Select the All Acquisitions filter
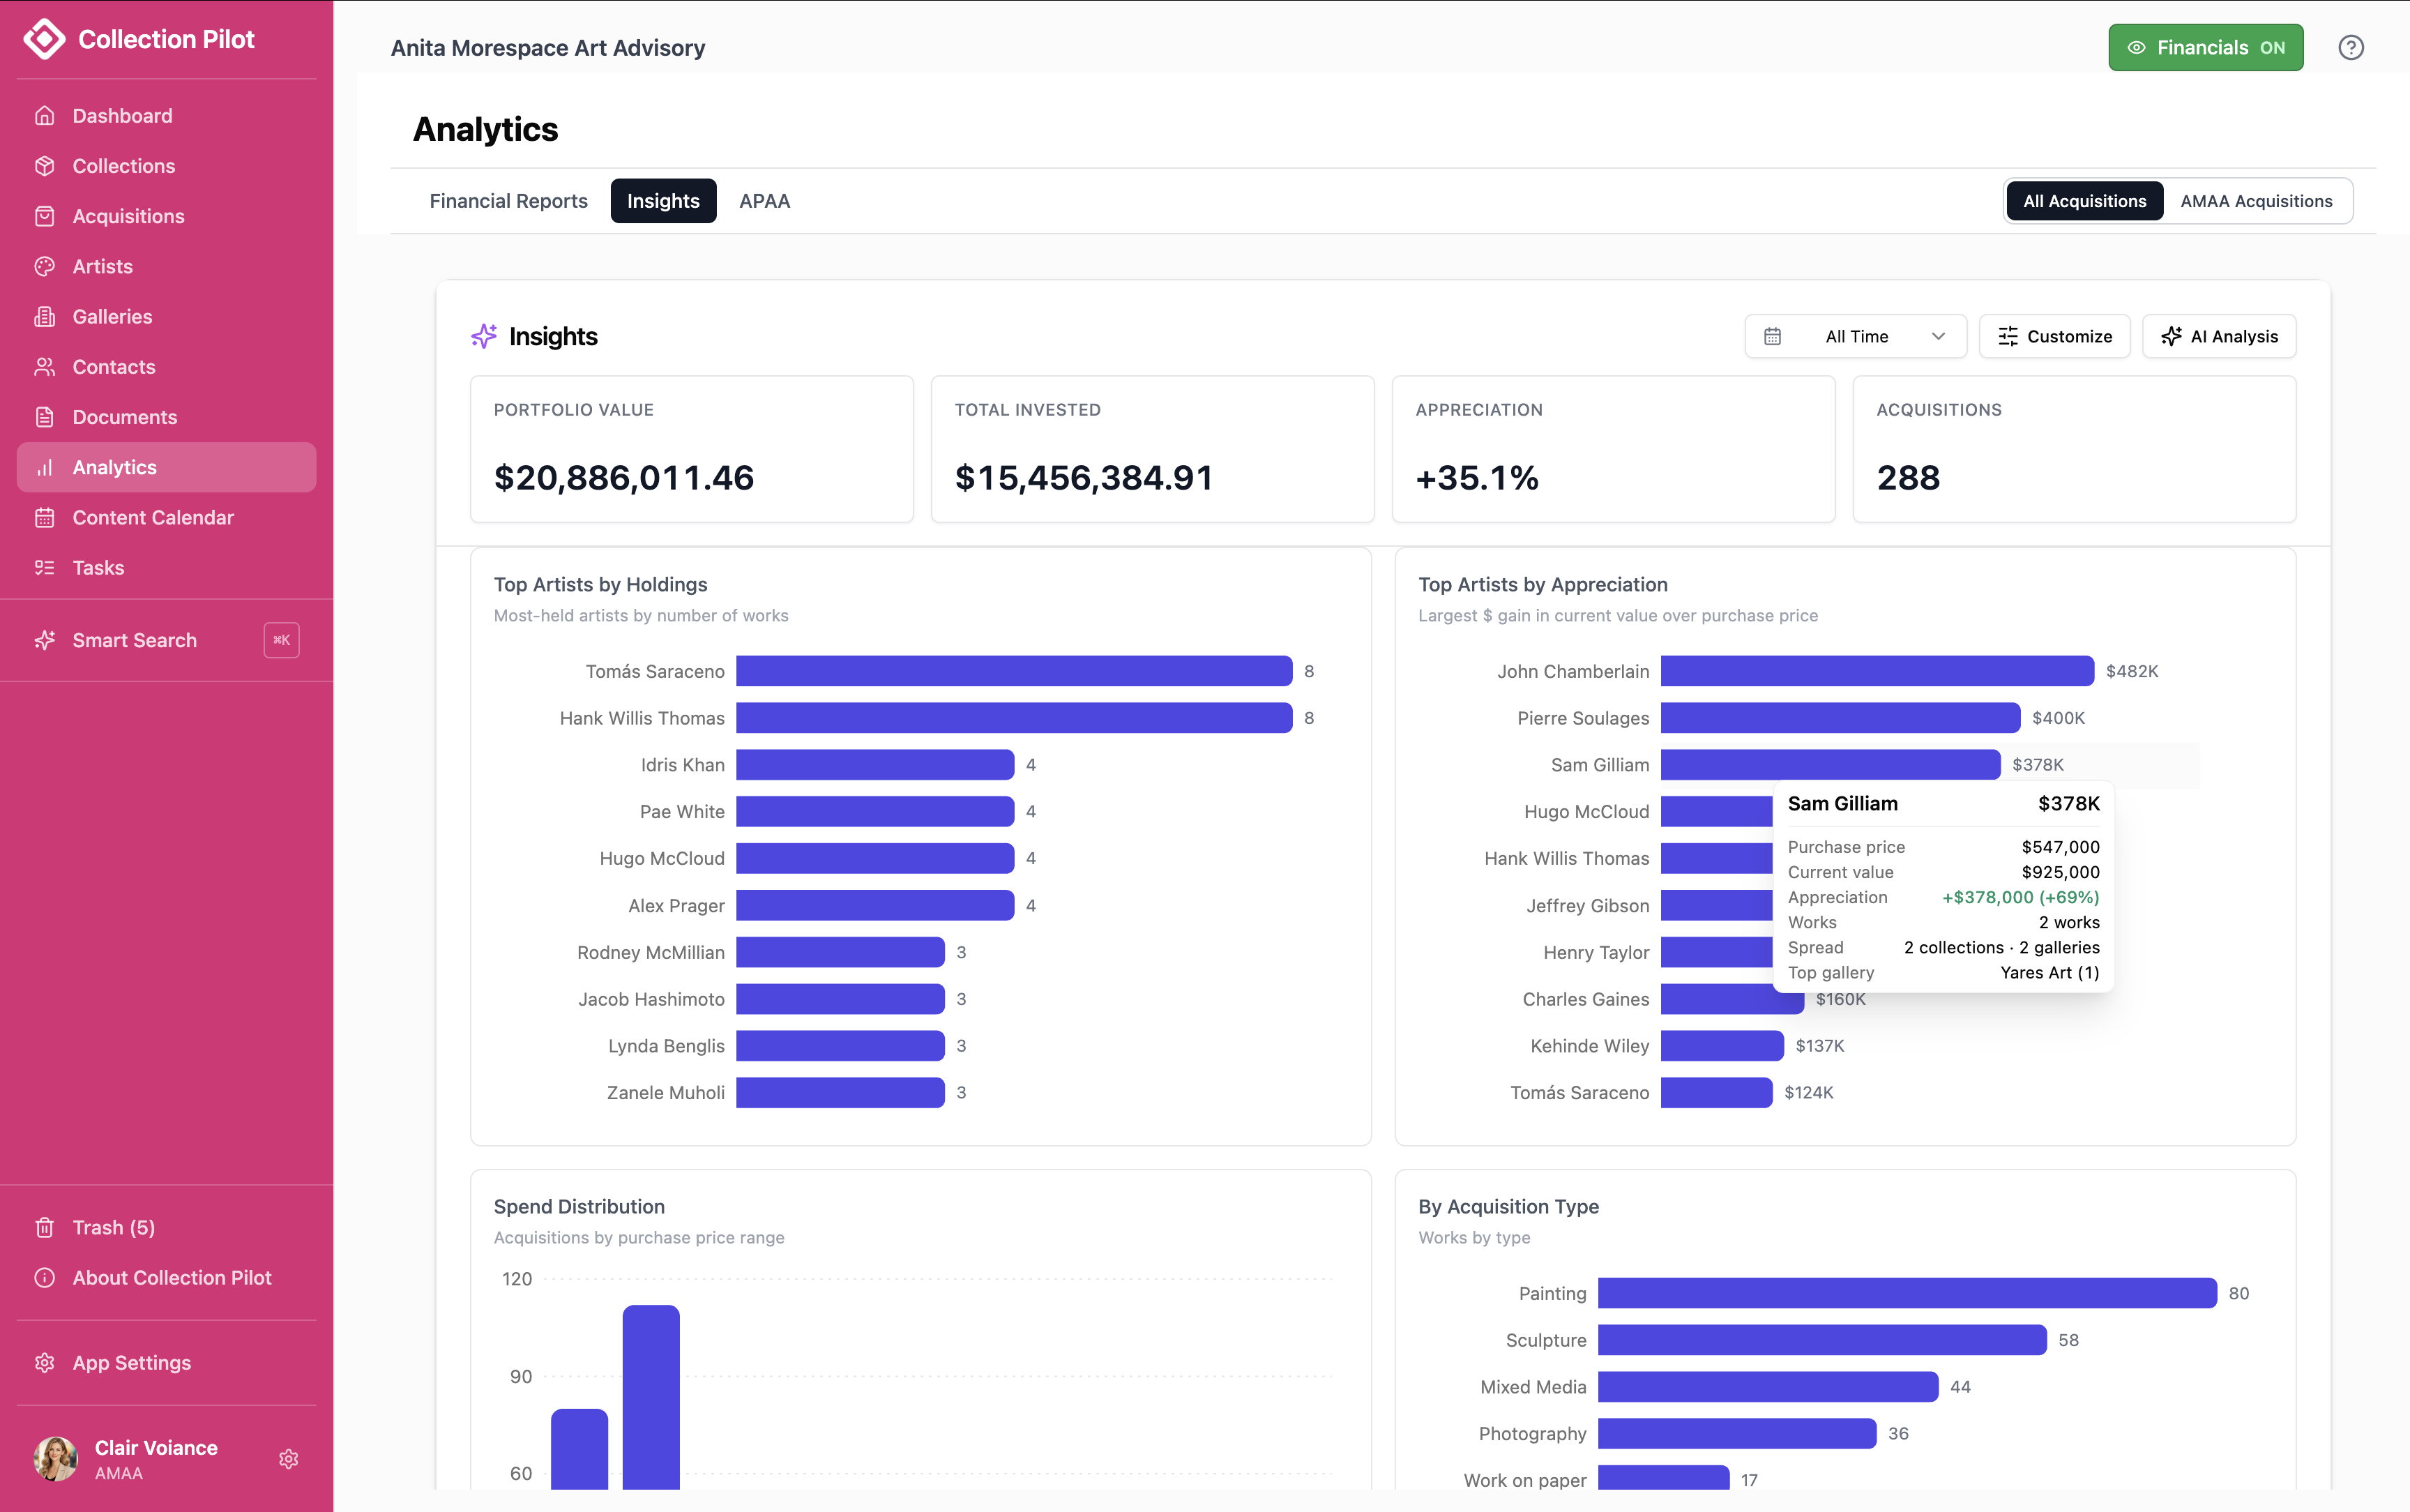The height and width of the screenshot is (1512, 2410). pyautogui.click(x=2084, y=201)
